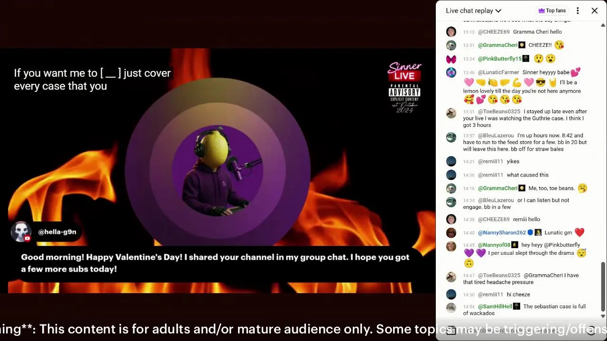This screenshot has width=607, height=341.
Task: Open @NannySharon262 username link
Action: [502, 233]
